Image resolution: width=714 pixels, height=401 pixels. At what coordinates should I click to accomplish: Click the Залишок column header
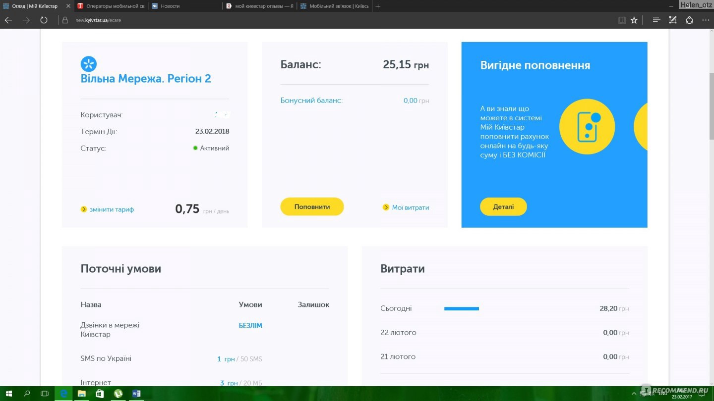click(313, 304)
